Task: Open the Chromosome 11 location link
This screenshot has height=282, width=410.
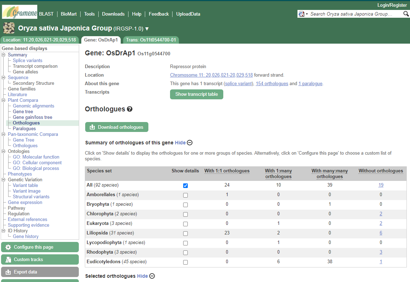Action: pyautogui.click(x=211, y=75)
